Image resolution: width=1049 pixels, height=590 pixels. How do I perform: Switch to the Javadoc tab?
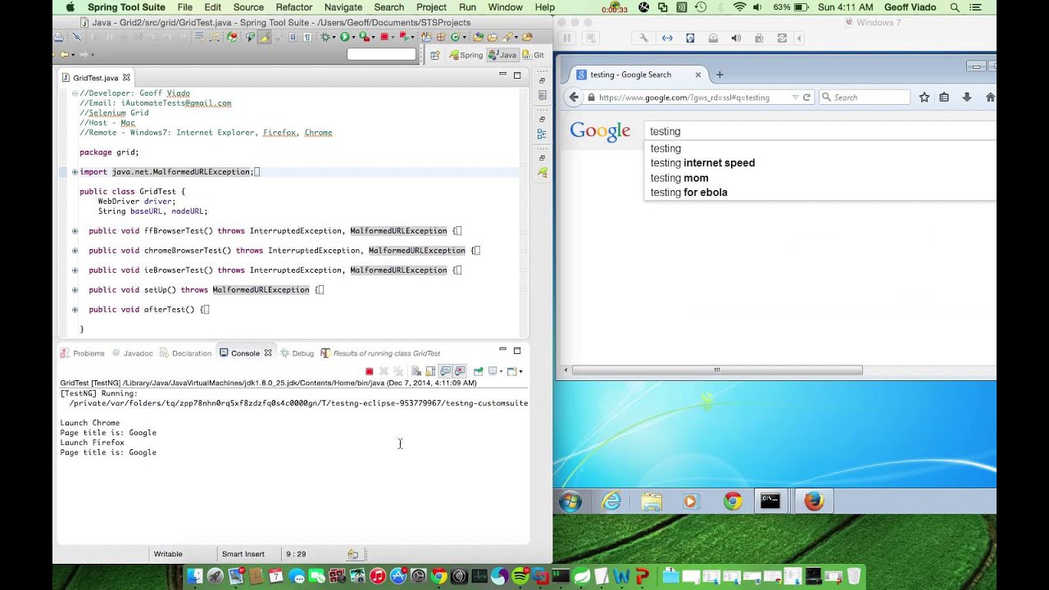[133, 353]
